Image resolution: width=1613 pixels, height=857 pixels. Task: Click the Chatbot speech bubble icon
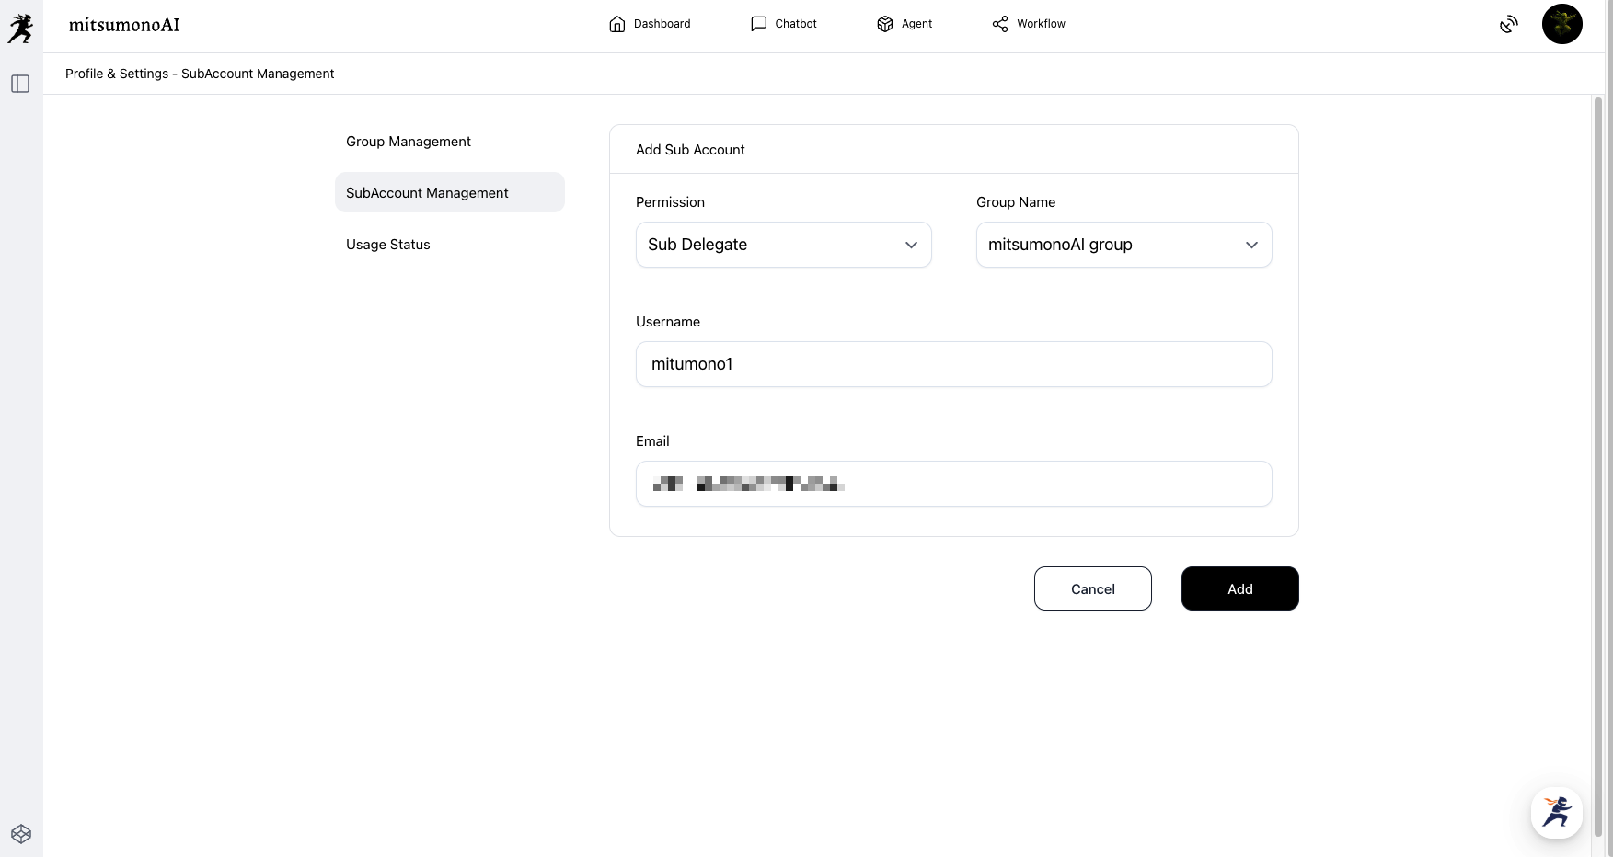(x=758, y=24)
